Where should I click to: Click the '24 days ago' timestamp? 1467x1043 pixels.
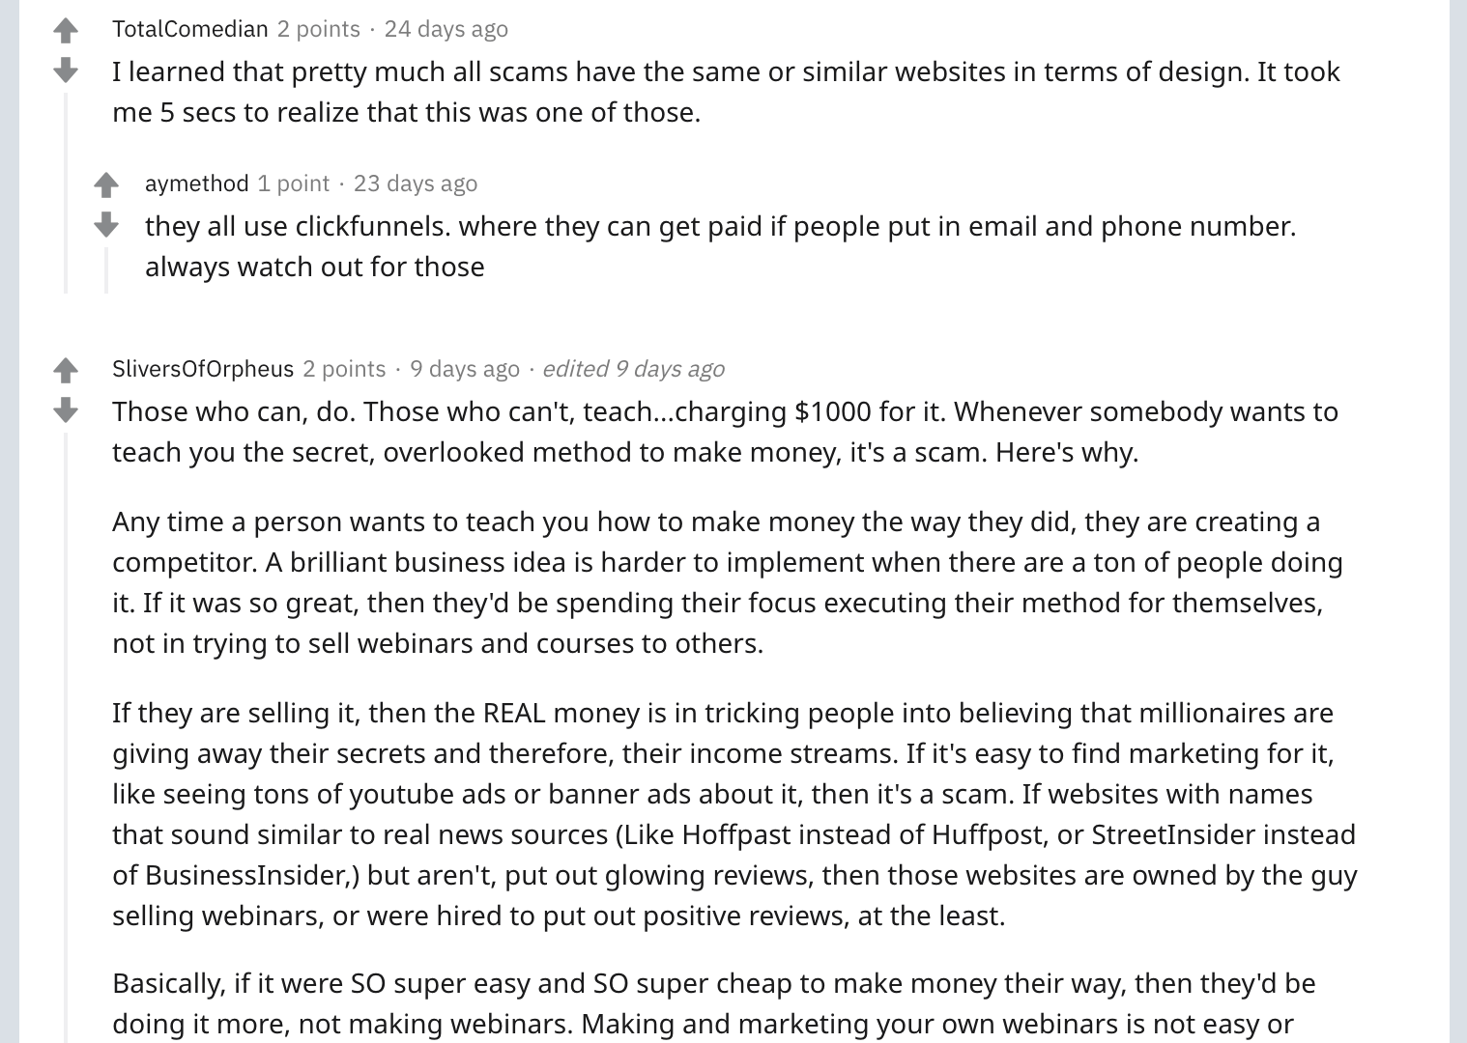click(x=446, y=29)
